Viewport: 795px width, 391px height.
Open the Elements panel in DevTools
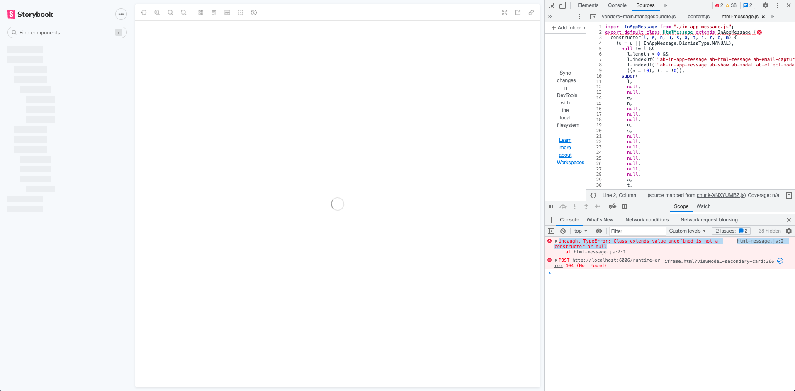click(588, 5)
